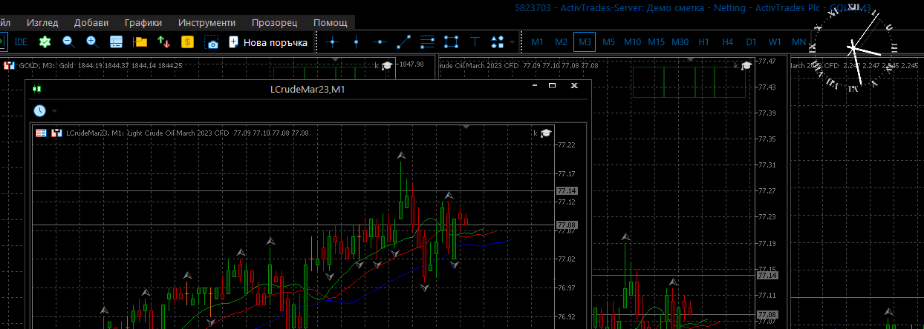Screen dimensions: 924x329
Task: Click the blue clock icon in LCrudeMar23 window
Action: [x=39, y=110]
